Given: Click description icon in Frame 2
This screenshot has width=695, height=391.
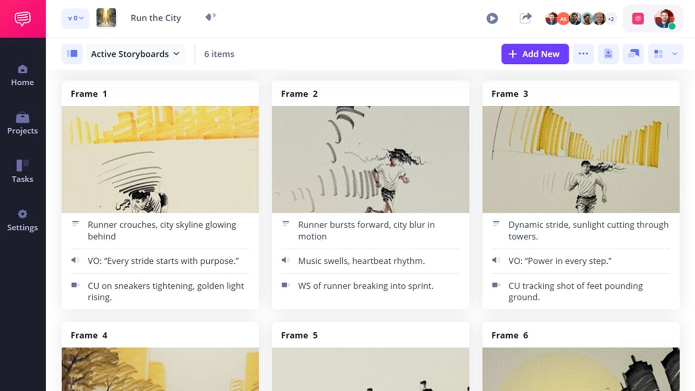Looking at the screenshot, I should pyautogui.click(x=286, y=224).
